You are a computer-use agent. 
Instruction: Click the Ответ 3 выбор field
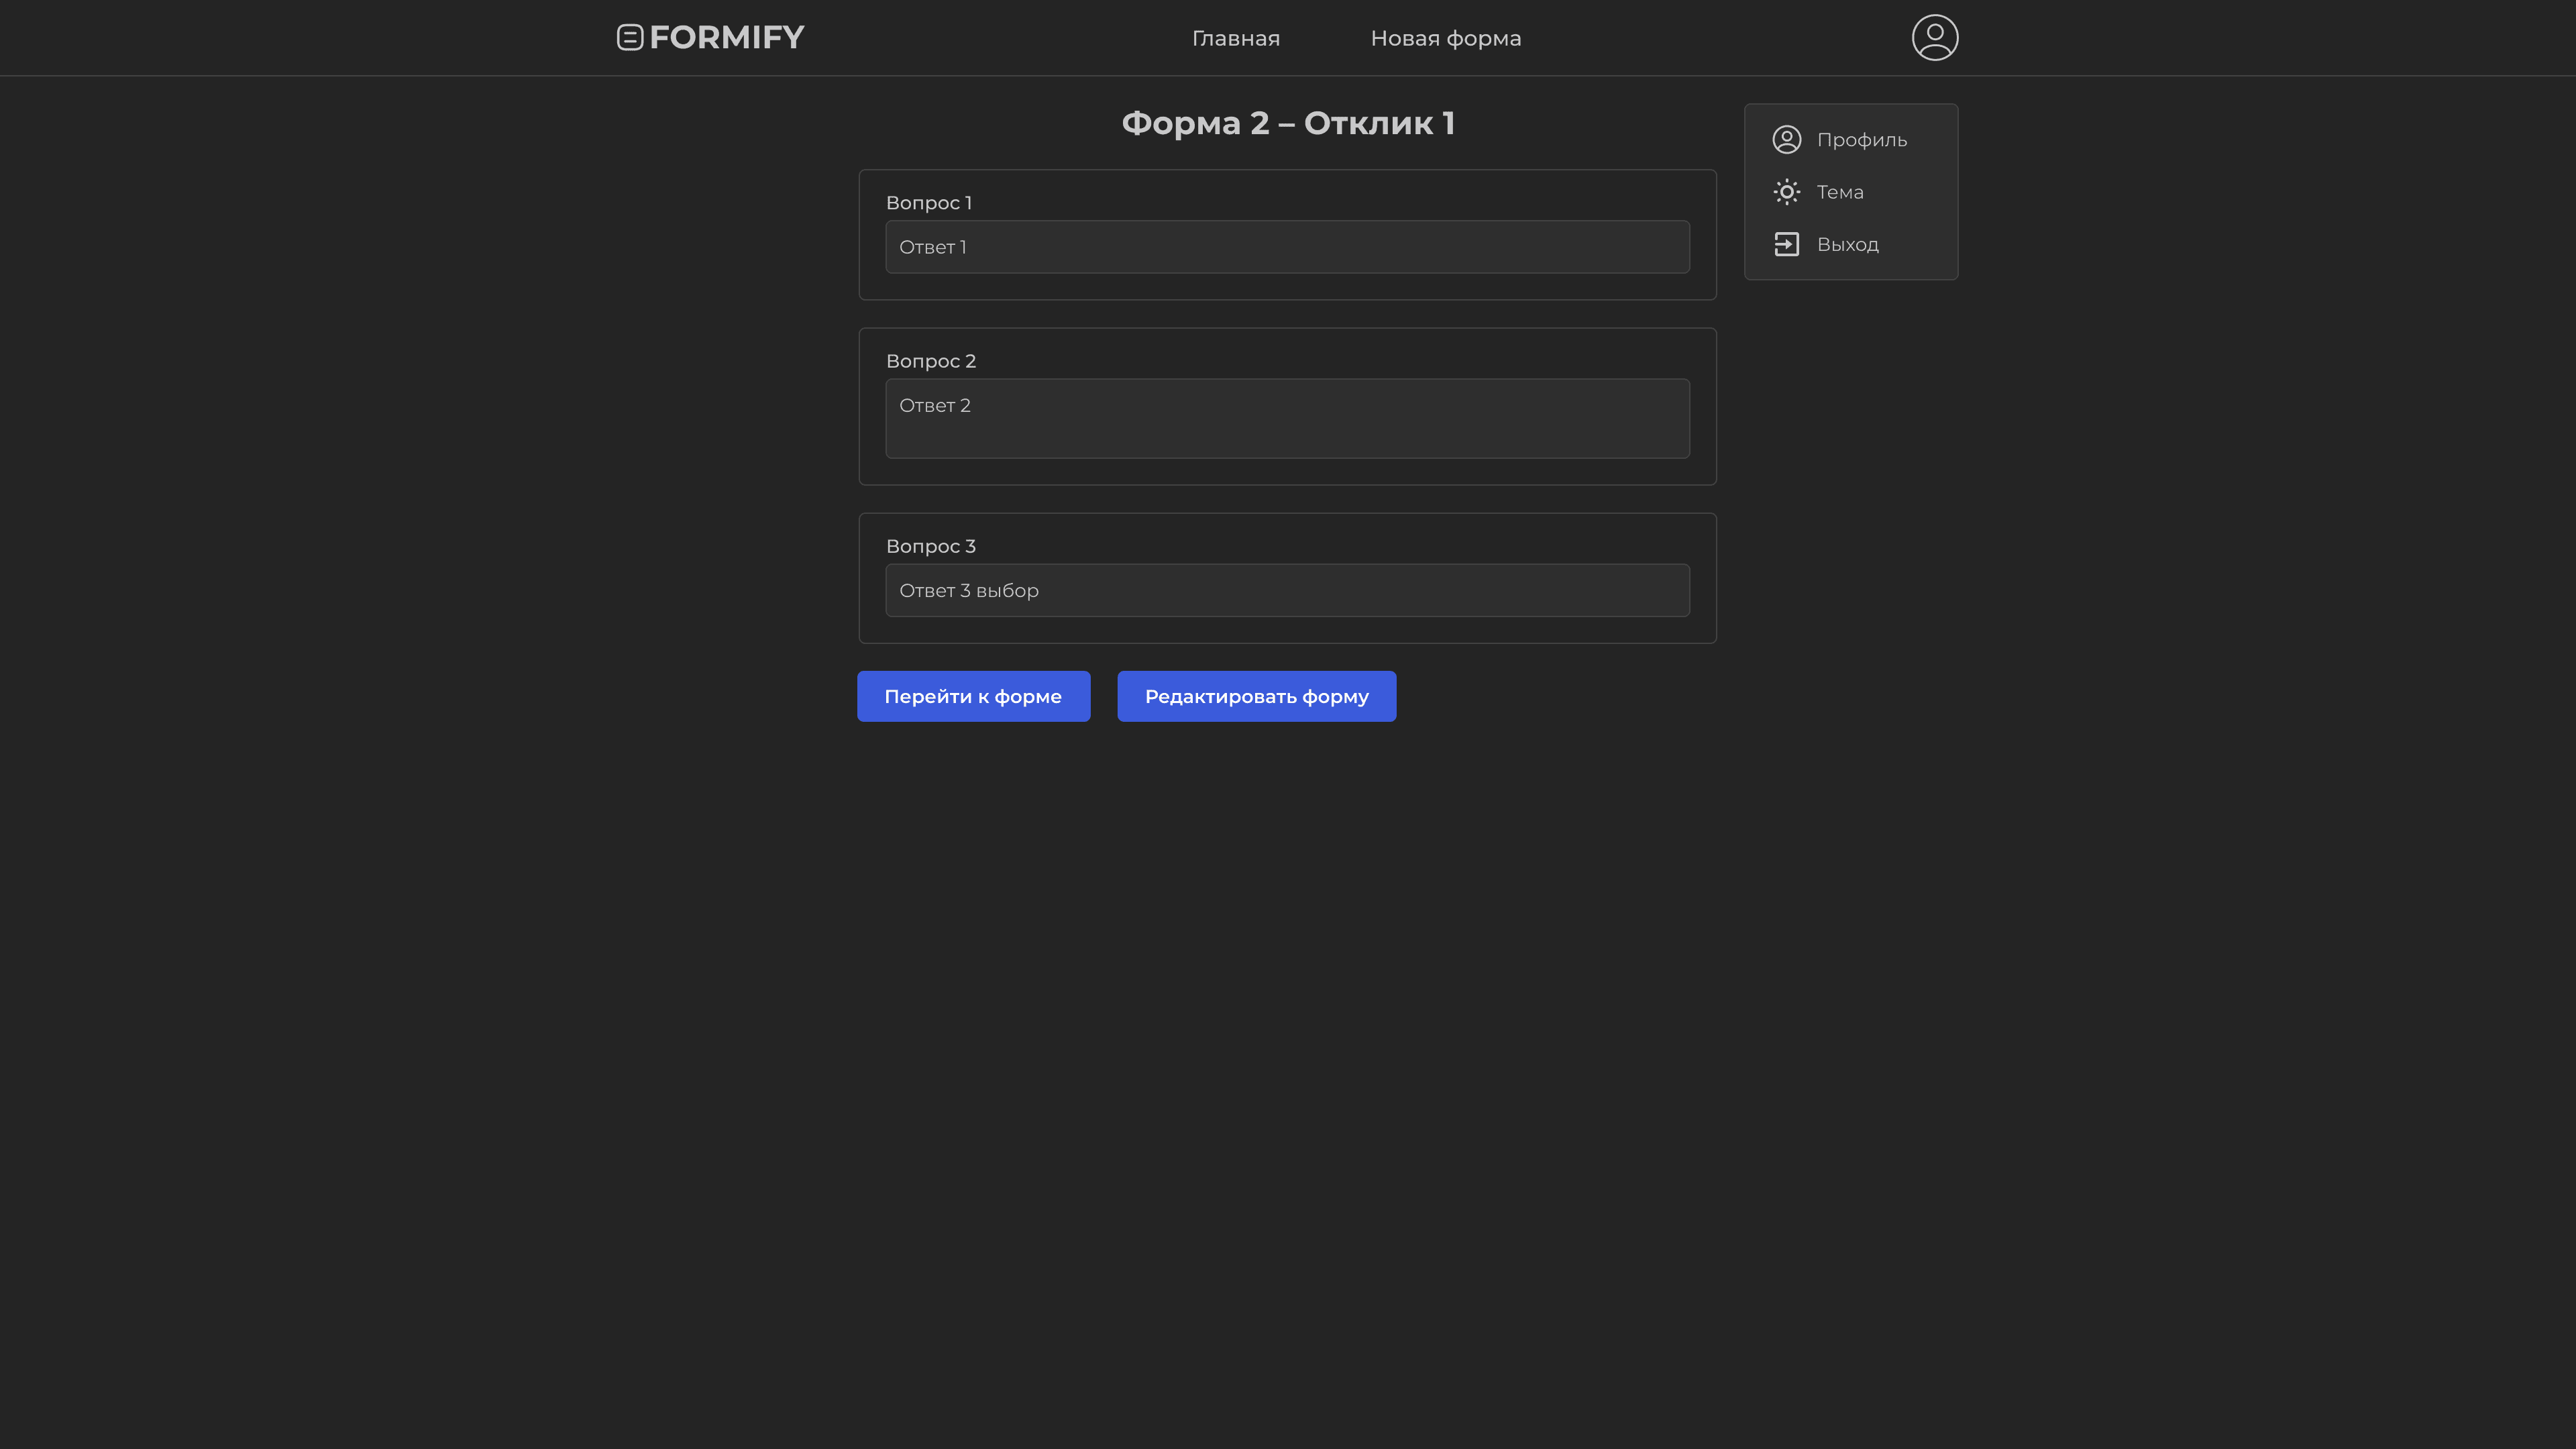pos(1287,590)
